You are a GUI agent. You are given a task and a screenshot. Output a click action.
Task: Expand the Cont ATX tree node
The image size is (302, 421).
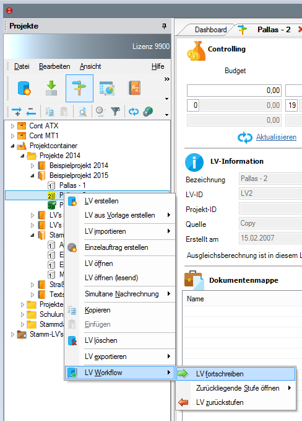12,126
